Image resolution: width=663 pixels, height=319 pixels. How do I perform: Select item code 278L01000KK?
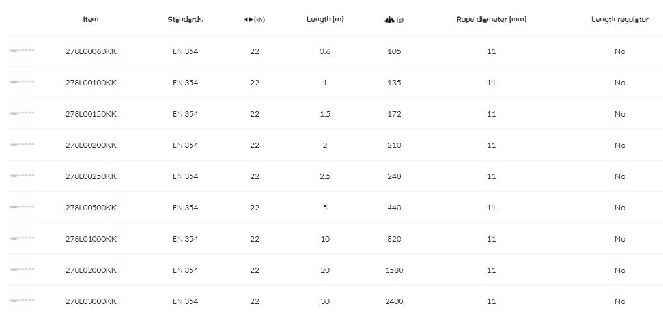coord(91,239)
